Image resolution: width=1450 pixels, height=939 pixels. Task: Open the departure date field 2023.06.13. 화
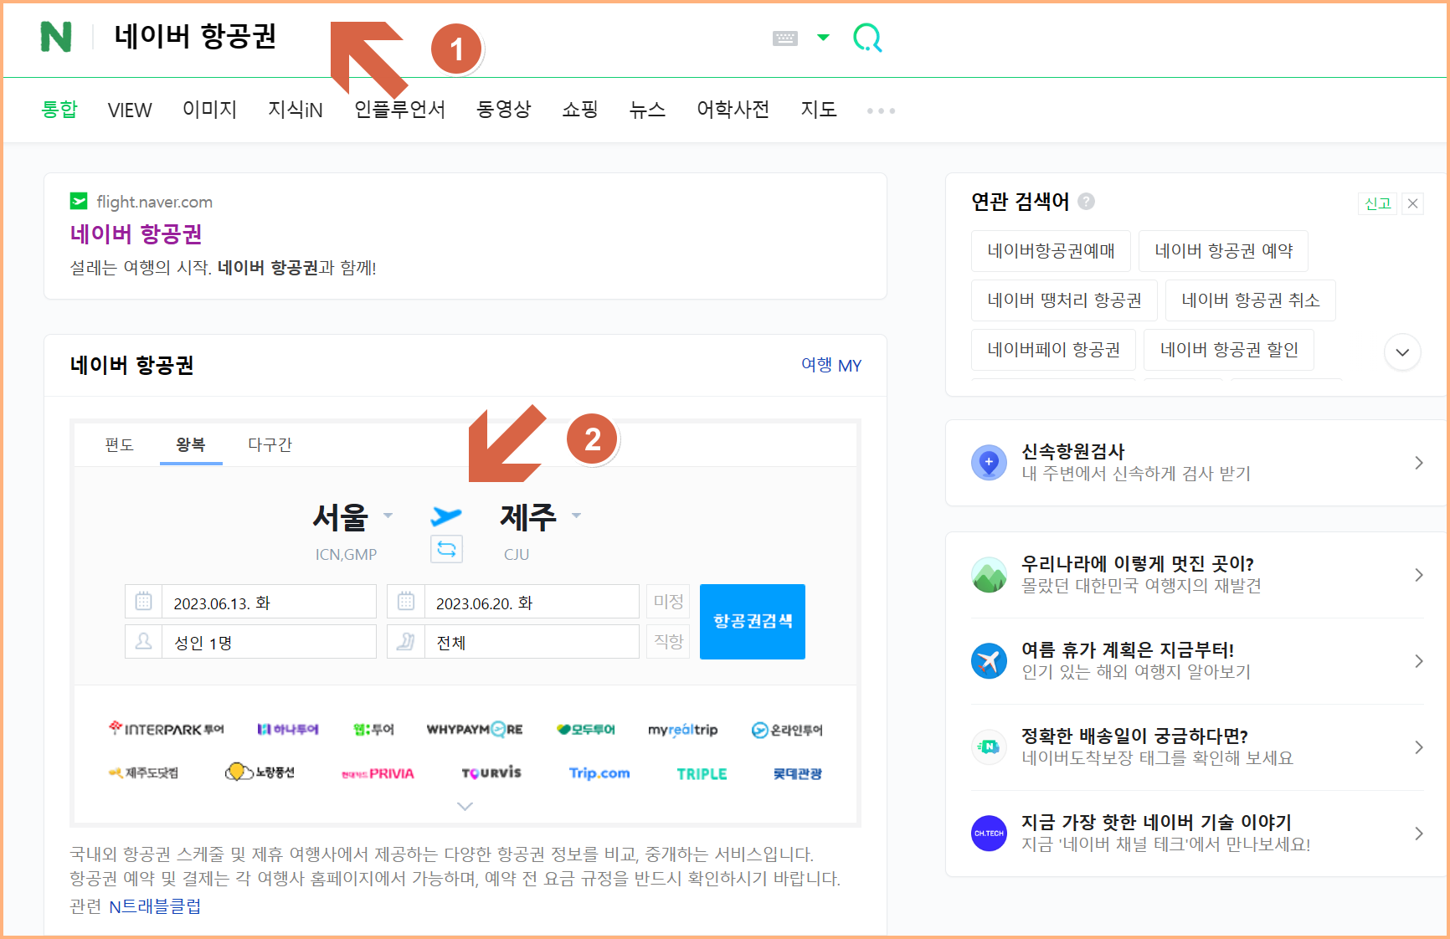[x=269, y=602]
